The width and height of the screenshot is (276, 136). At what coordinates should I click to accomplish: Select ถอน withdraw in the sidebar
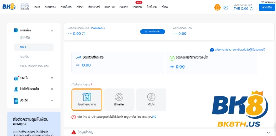(x=34, y=47)
